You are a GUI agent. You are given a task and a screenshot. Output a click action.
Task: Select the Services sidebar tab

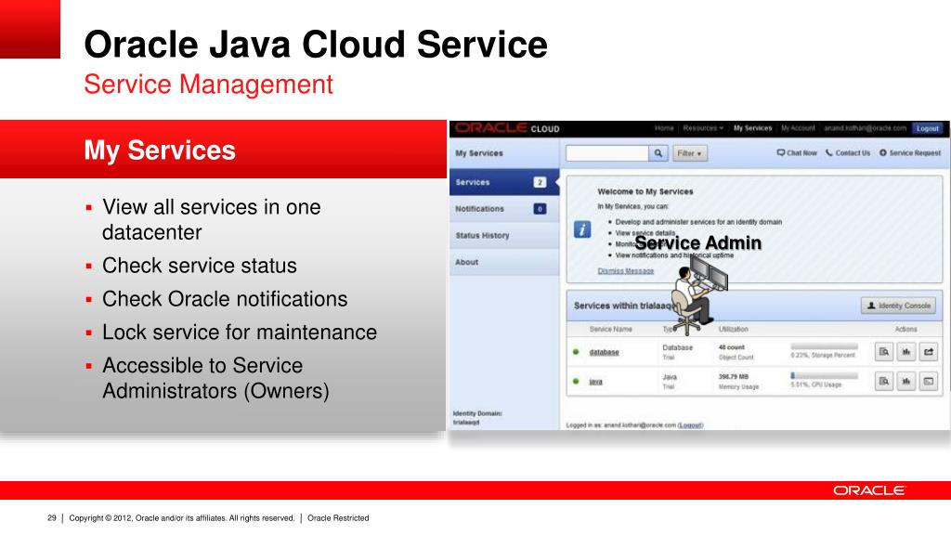503,182
